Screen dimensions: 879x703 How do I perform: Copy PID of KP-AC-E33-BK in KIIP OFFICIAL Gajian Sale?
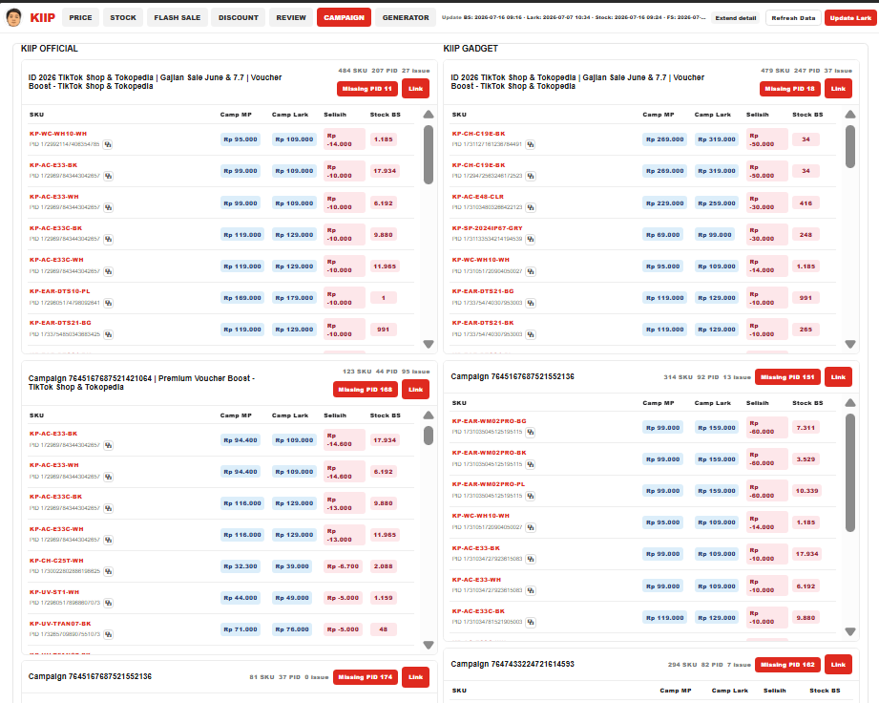pyautogui.click(x=108, y=176)
